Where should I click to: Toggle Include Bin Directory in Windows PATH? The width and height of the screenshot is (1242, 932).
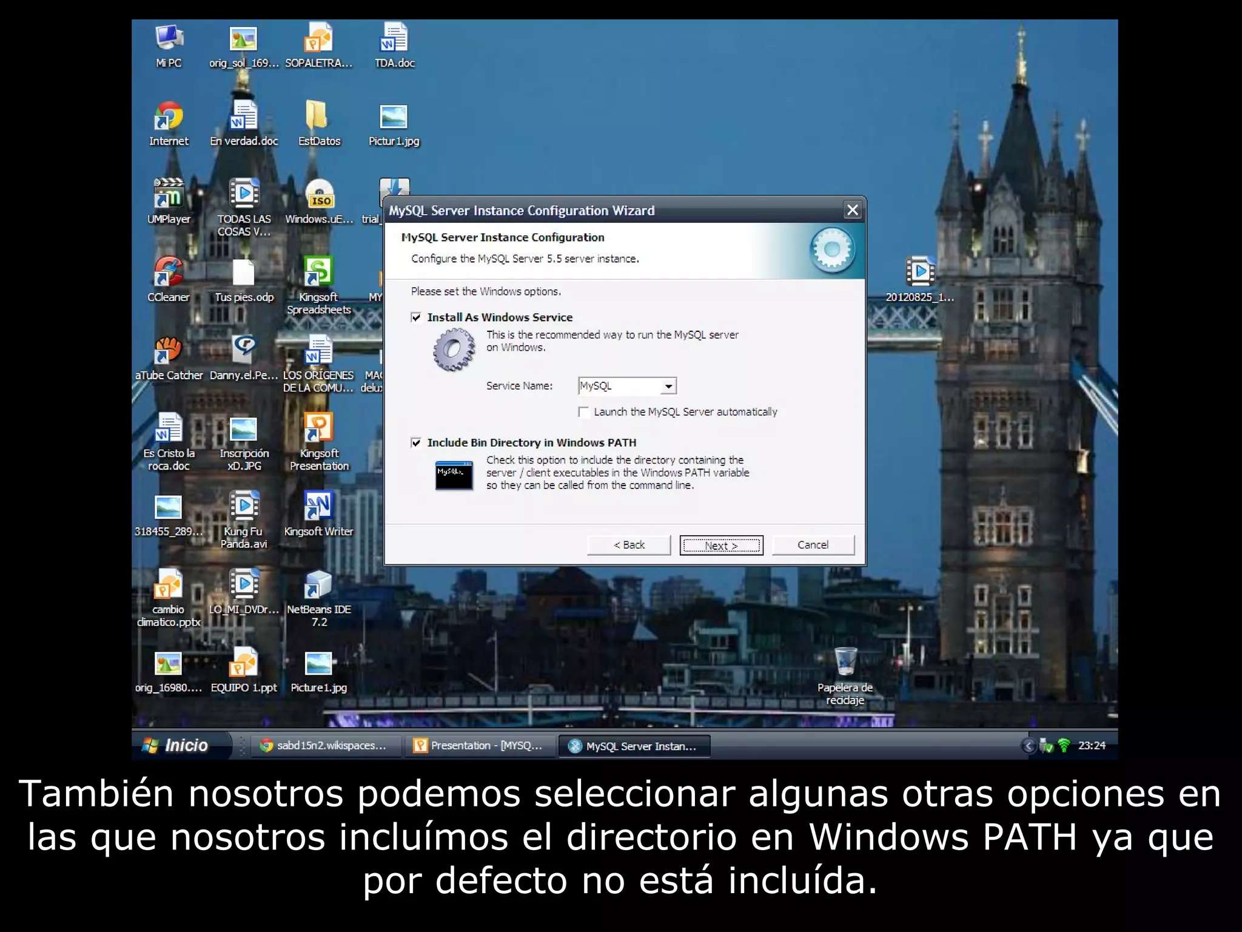[416, 443]
